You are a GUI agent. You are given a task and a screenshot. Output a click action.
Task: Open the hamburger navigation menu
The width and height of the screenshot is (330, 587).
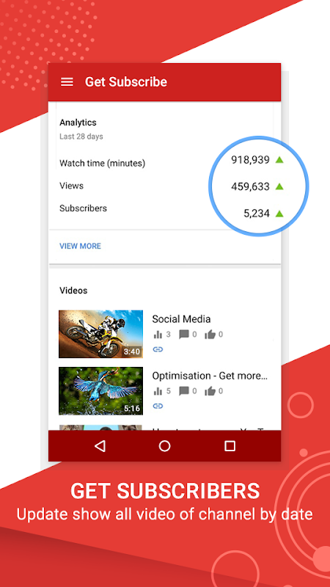(67, 81)
